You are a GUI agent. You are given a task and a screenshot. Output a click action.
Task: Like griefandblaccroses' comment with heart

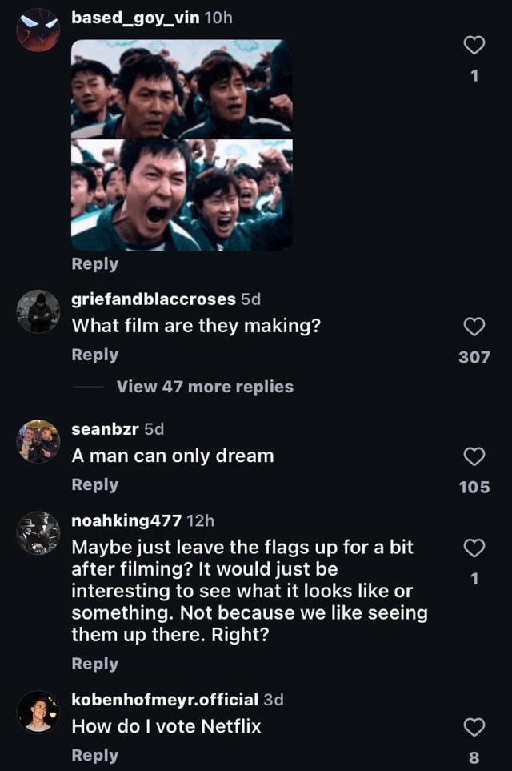(x=474, y=327)
